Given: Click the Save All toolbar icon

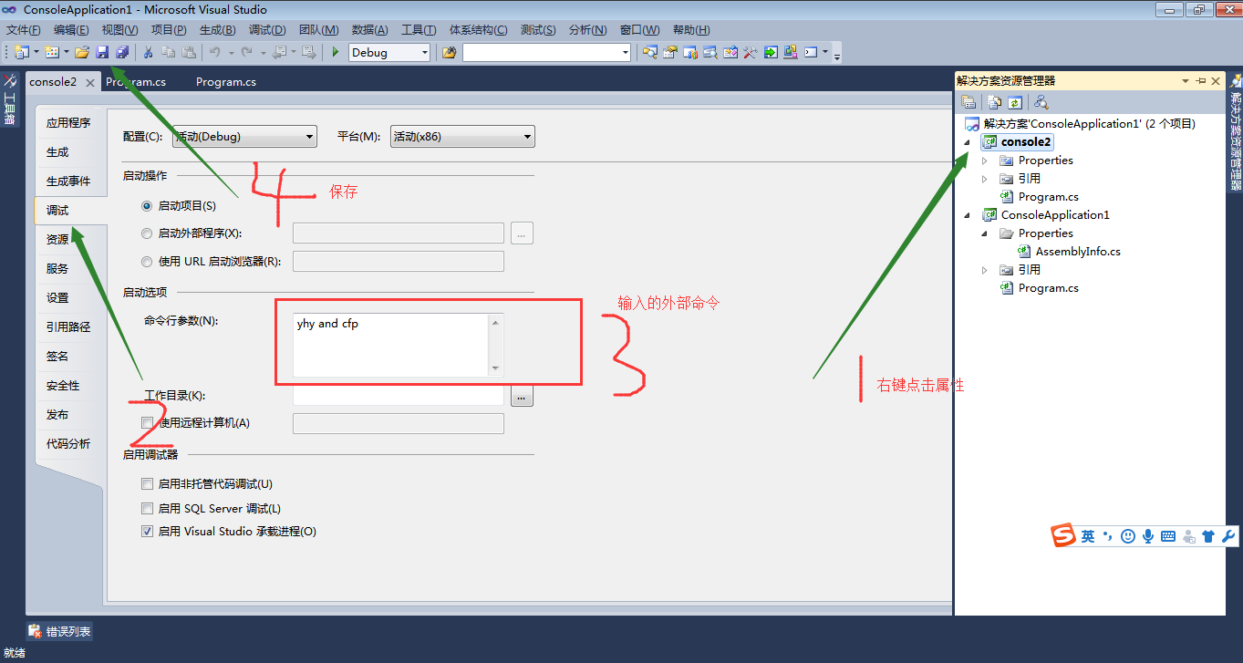Looking at the screenshot, I should click(x=121, y=53).
